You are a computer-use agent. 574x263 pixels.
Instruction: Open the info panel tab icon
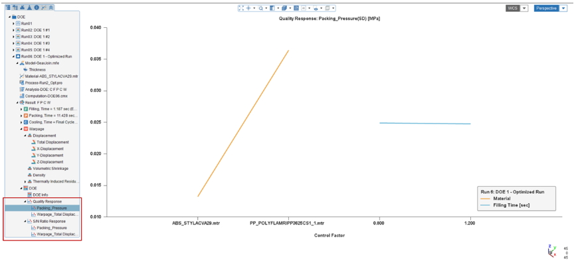coord(37,7)
